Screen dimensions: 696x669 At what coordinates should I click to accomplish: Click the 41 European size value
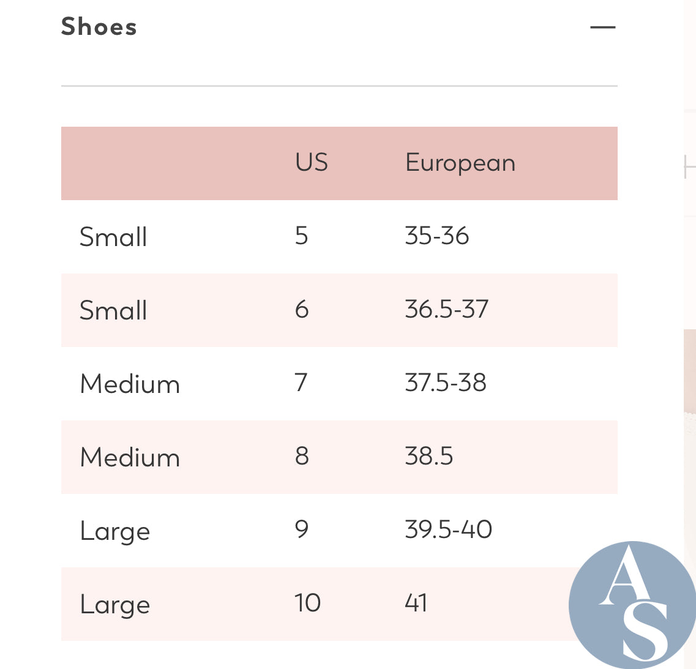[x=416, y=603]
